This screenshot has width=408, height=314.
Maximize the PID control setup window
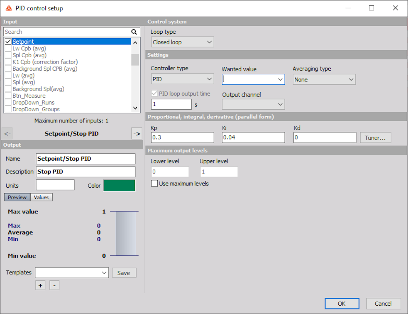coord(372,8)
